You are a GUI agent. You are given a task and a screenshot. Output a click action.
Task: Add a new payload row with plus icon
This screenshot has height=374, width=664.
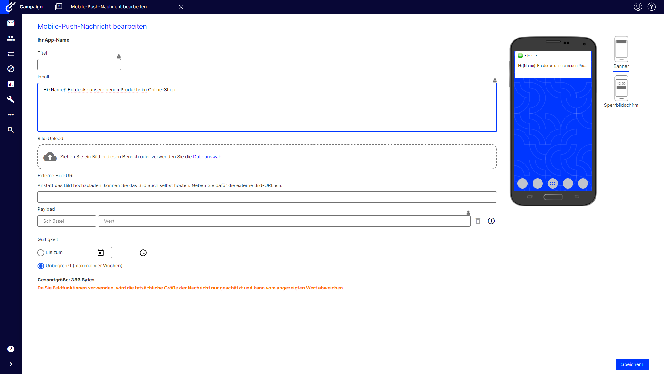pos(491,221)
